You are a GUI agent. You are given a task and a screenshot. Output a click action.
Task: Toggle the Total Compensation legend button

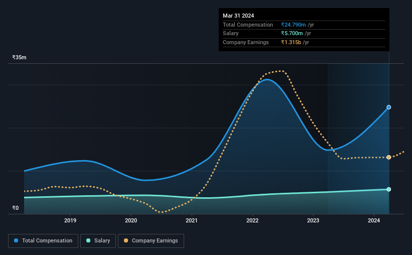pos(43,241)
